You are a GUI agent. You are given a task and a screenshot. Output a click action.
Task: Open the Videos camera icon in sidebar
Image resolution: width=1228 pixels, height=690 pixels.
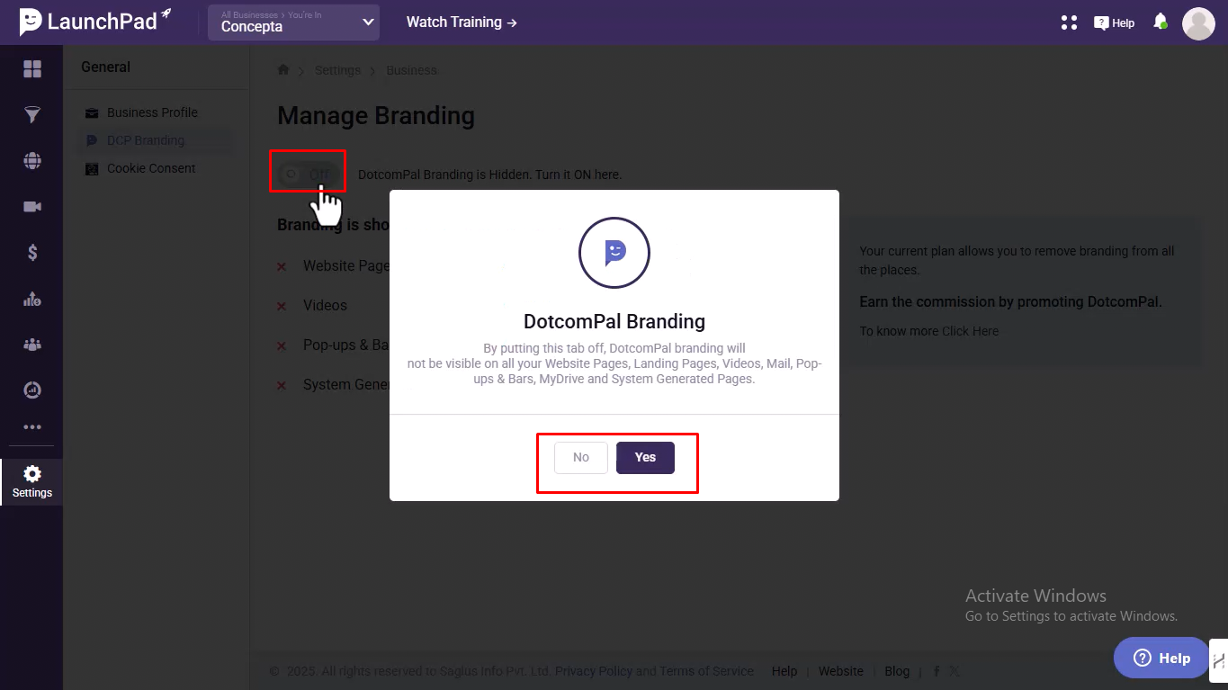click(32, 207)
